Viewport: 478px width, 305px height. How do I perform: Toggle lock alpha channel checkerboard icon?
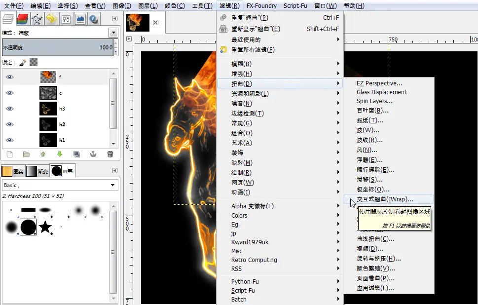pyautogui.click(x=34, y=62)
